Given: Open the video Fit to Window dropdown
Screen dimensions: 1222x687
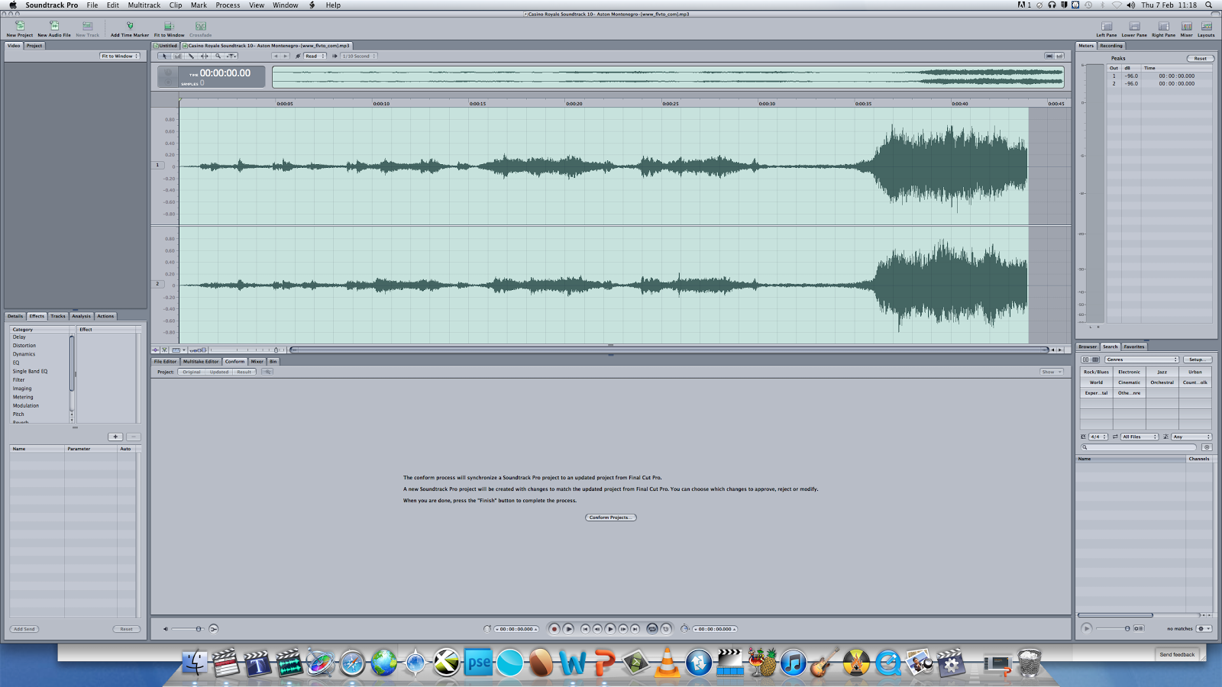Looking at the screenshot, I should tap(121, 56).
